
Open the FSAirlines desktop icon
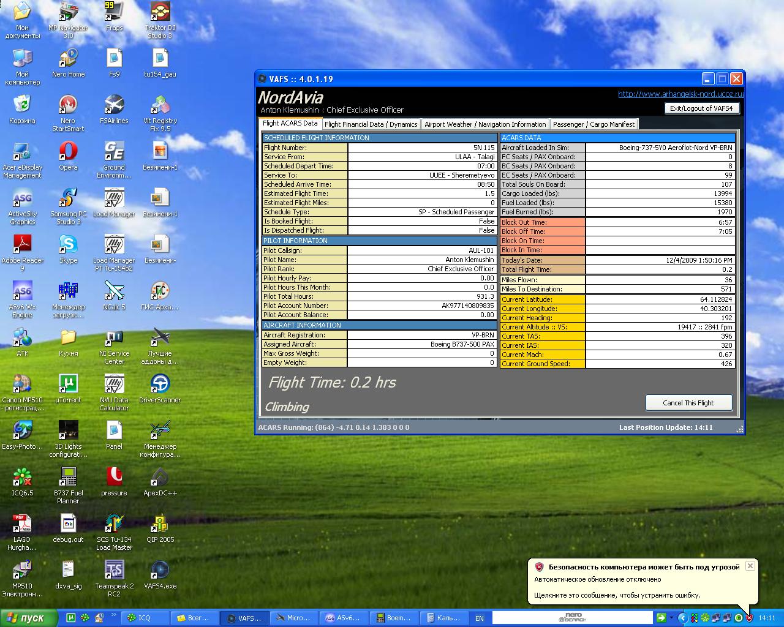coord(114,110)
